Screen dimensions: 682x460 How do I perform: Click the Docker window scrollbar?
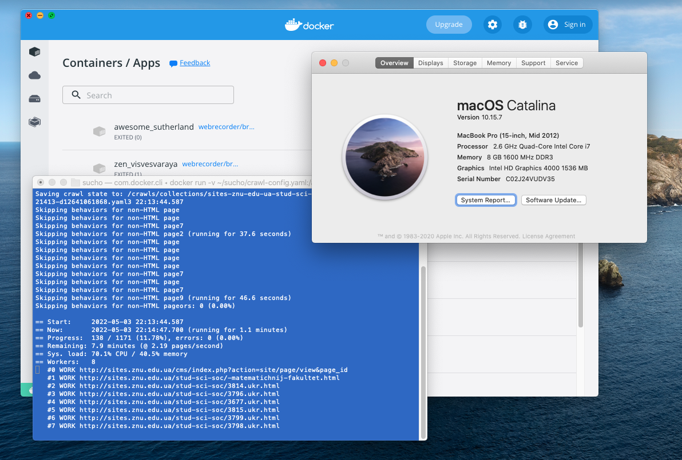click(580, 285)
